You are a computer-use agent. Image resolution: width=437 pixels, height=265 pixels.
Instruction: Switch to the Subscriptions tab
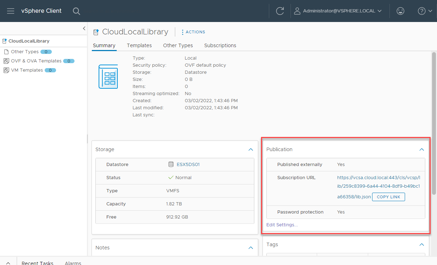click(220, 45)
